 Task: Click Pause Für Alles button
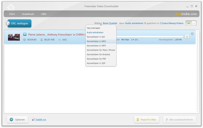click(x=147, y=120)
